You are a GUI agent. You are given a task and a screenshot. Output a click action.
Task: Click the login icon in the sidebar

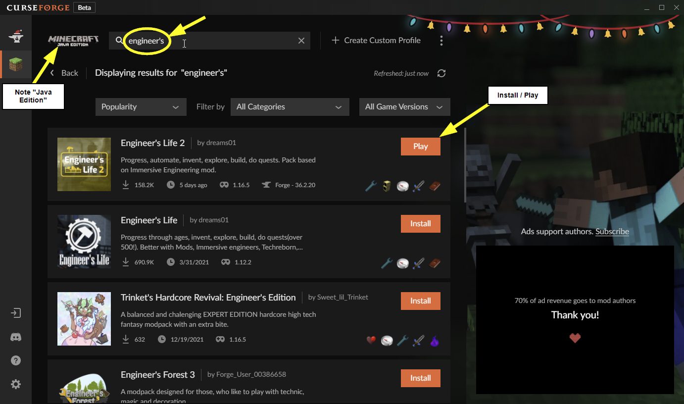point(16,313)
